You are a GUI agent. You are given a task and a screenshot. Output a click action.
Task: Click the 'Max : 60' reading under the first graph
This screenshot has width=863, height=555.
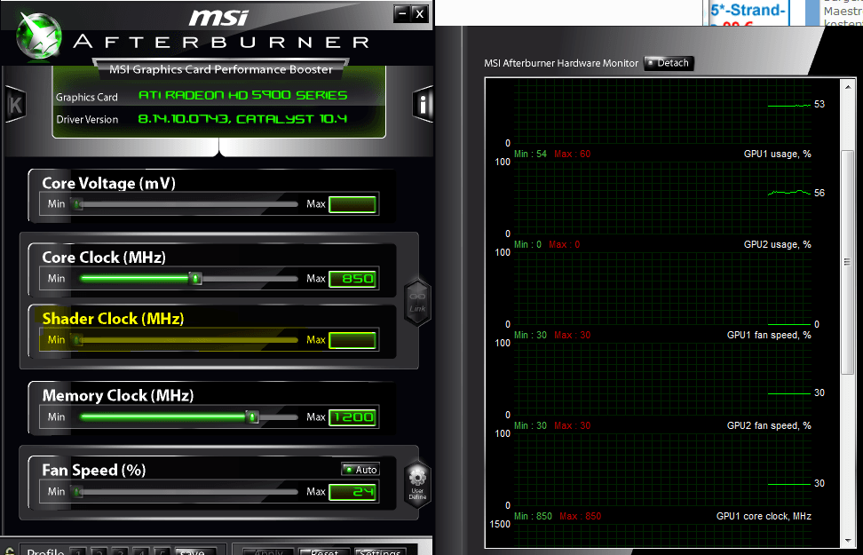pyautogui.click(x=573, y=155)
